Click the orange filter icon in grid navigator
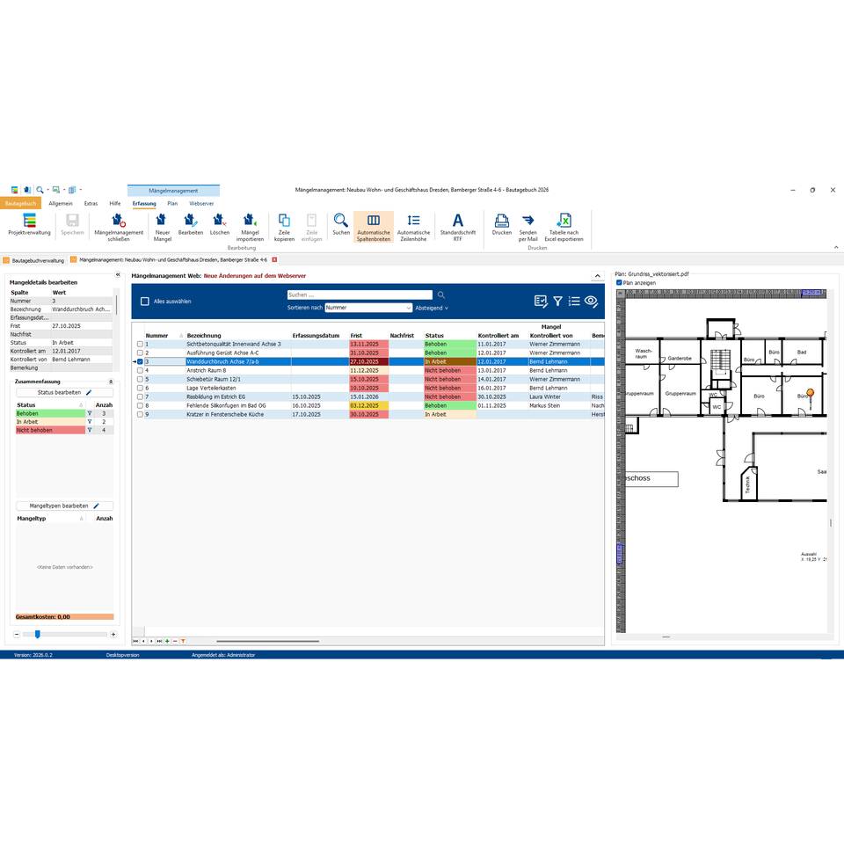This screenshot has height=844, width=844. pos(183,641)
